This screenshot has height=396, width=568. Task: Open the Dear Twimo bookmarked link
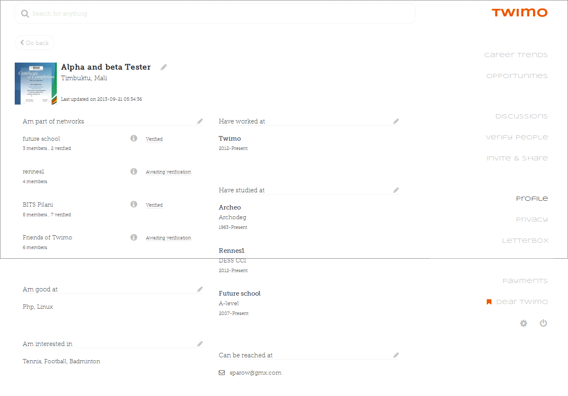[x=522, y=302]
